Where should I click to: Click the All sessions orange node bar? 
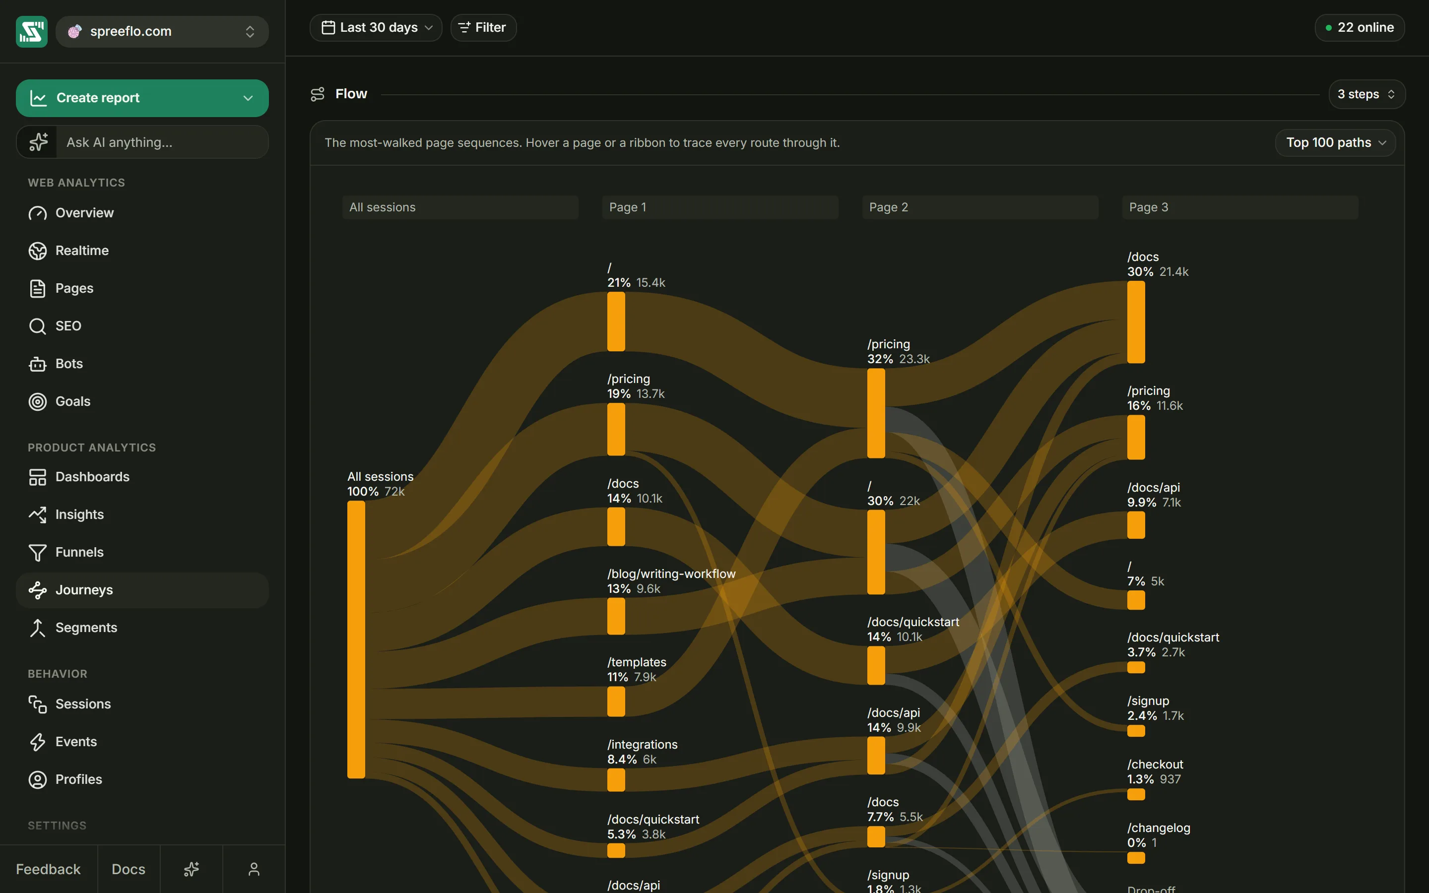(356, 639)
